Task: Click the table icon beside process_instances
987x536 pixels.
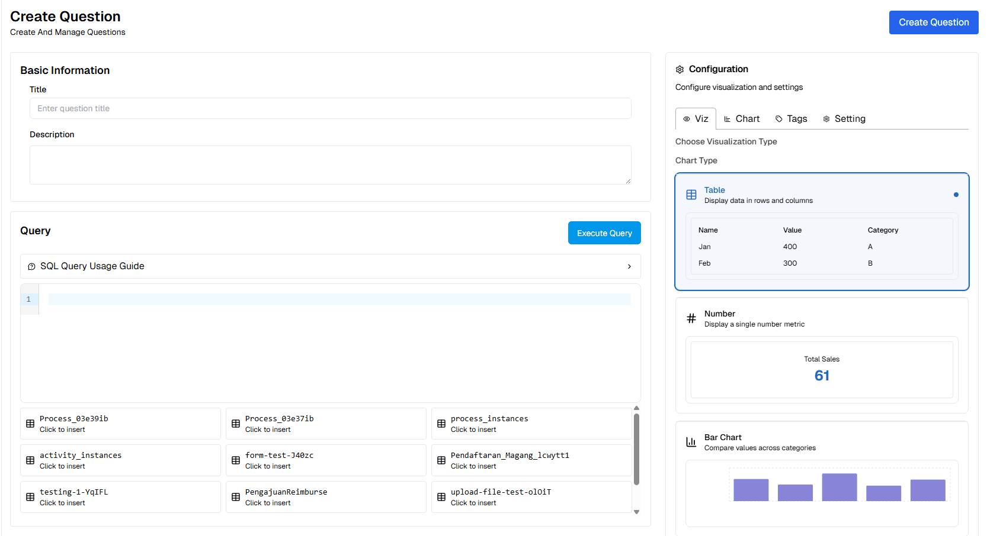Action: [x=441, y=424]
